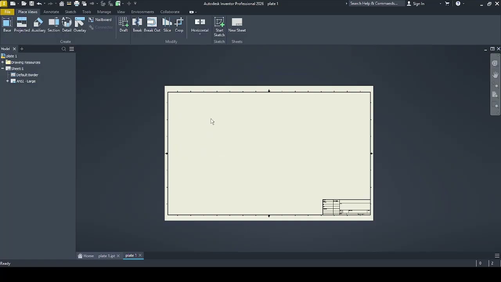Open the Sign In dropdown arrow
This screenshot has width=501, height=282.
pyautogui.click(x=440, y=4)
